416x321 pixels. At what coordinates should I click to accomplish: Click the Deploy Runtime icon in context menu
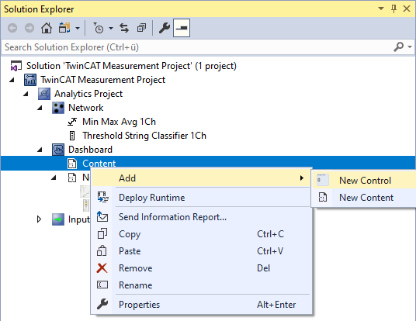tap(102, 198)
